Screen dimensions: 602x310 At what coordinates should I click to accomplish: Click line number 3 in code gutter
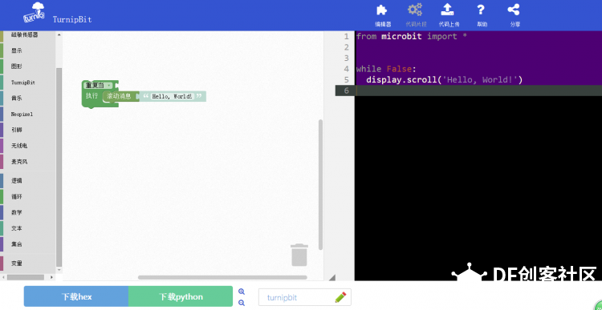346,58
